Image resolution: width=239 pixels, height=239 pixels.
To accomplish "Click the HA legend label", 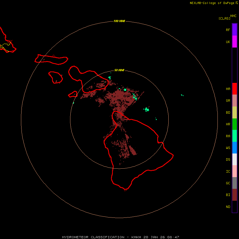I will coord(228,89).
